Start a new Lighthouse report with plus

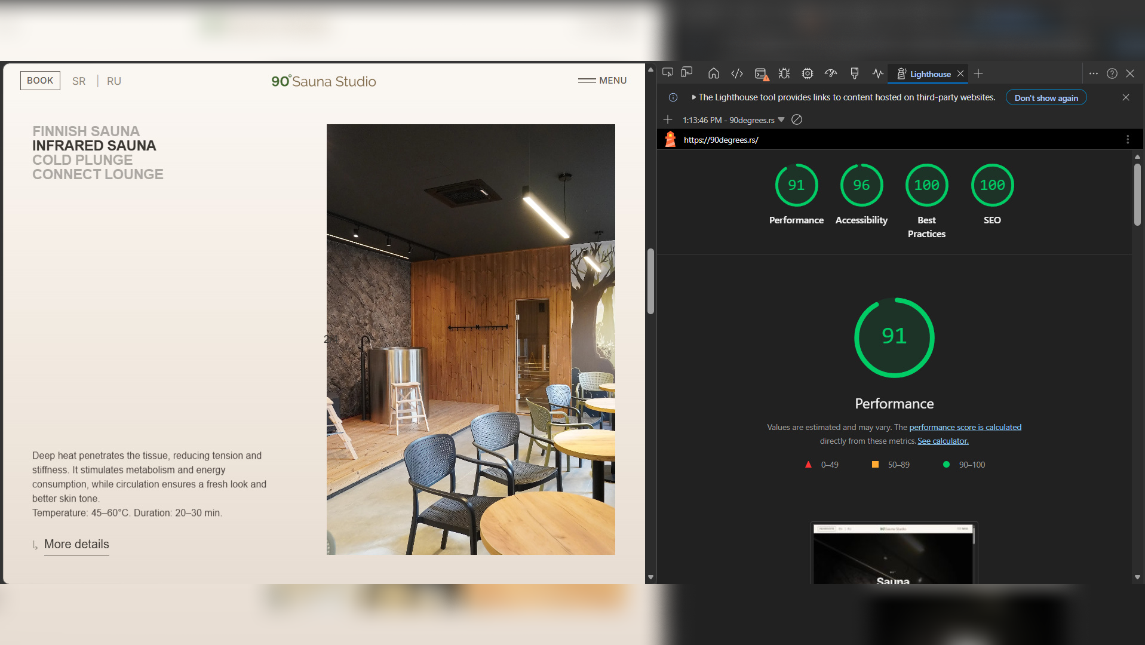[x=668, y=119]
